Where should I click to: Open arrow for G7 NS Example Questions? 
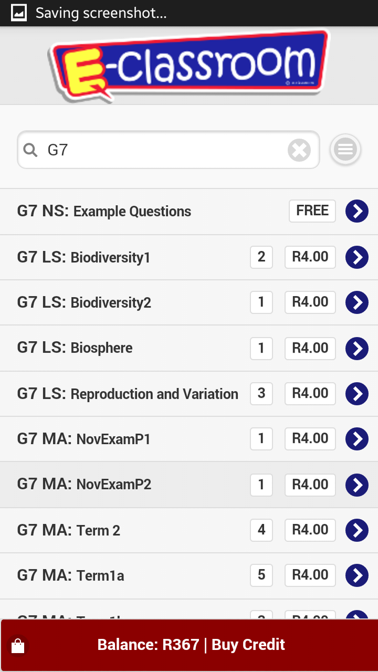[x=356, y=211]
